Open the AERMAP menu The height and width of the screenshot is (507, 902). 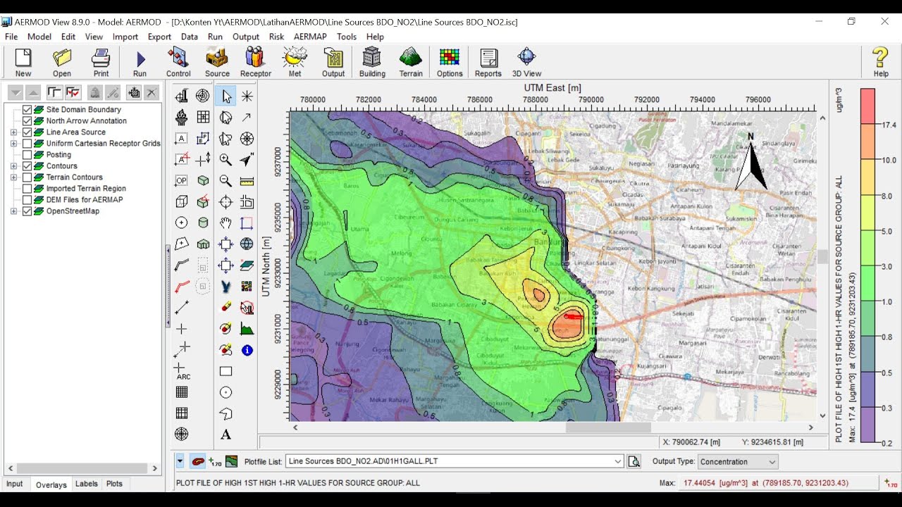tap(310, 37)
